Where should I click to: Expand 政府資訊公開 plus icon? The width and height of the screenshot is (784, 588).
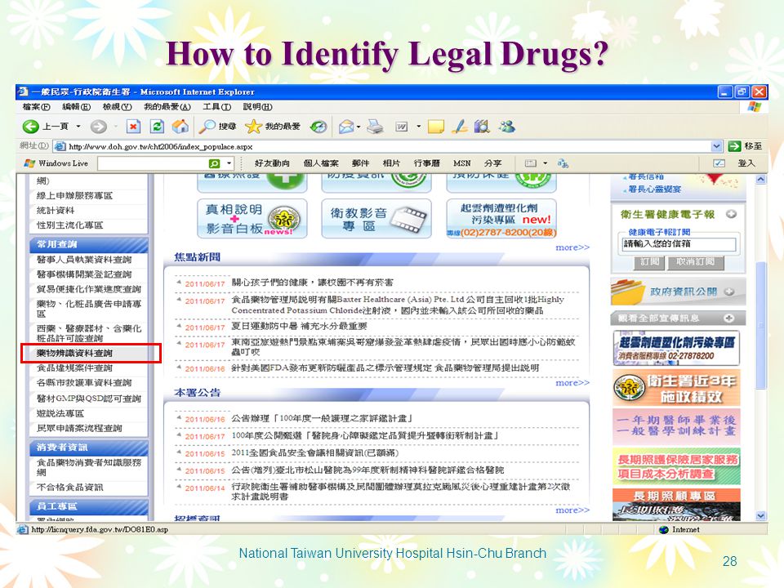click(729, 292)
